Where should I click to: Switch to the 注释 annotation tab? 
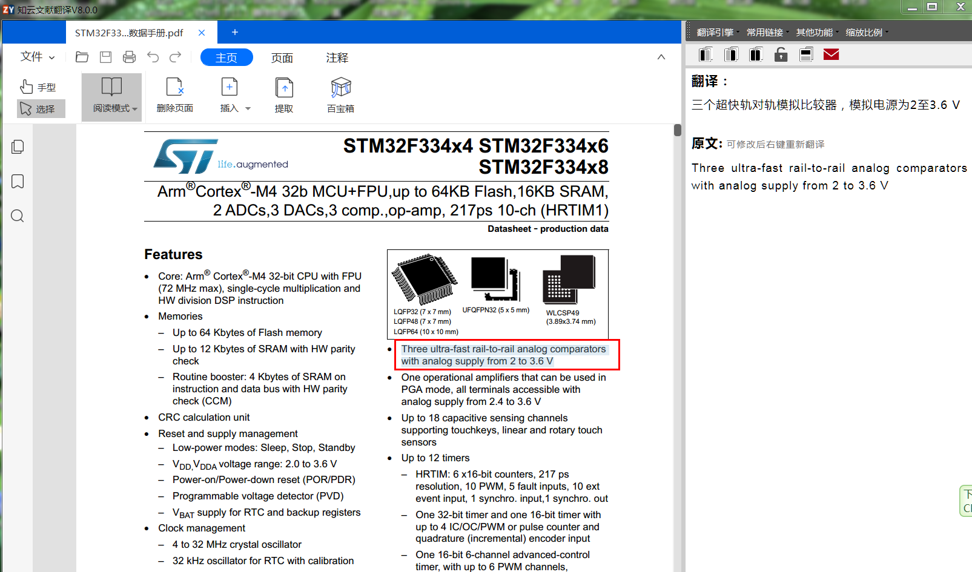click(x=337, y=58)
